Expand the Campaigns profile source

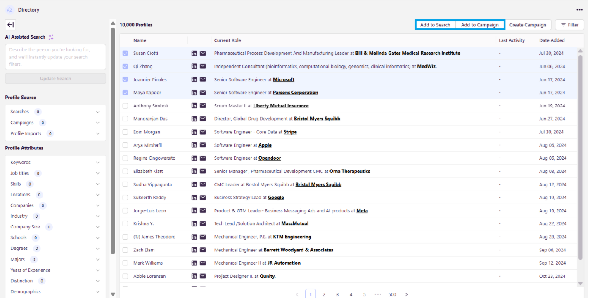(x=97, y=123)
